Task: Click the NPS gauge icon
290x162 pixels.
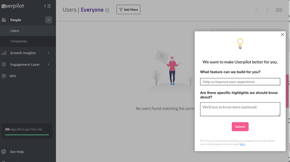Action: coord(4,76)
